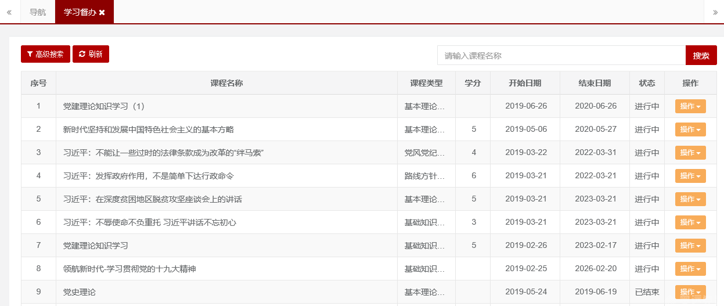Click end date 2019-06-19
724x306 pixels.
596,292
